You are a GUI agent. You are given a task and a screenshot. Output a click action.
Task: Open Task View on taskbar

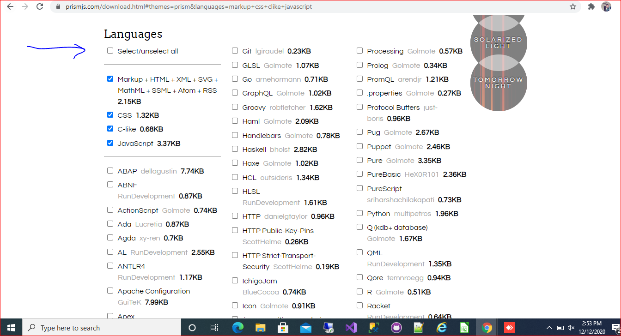(214, 328)
